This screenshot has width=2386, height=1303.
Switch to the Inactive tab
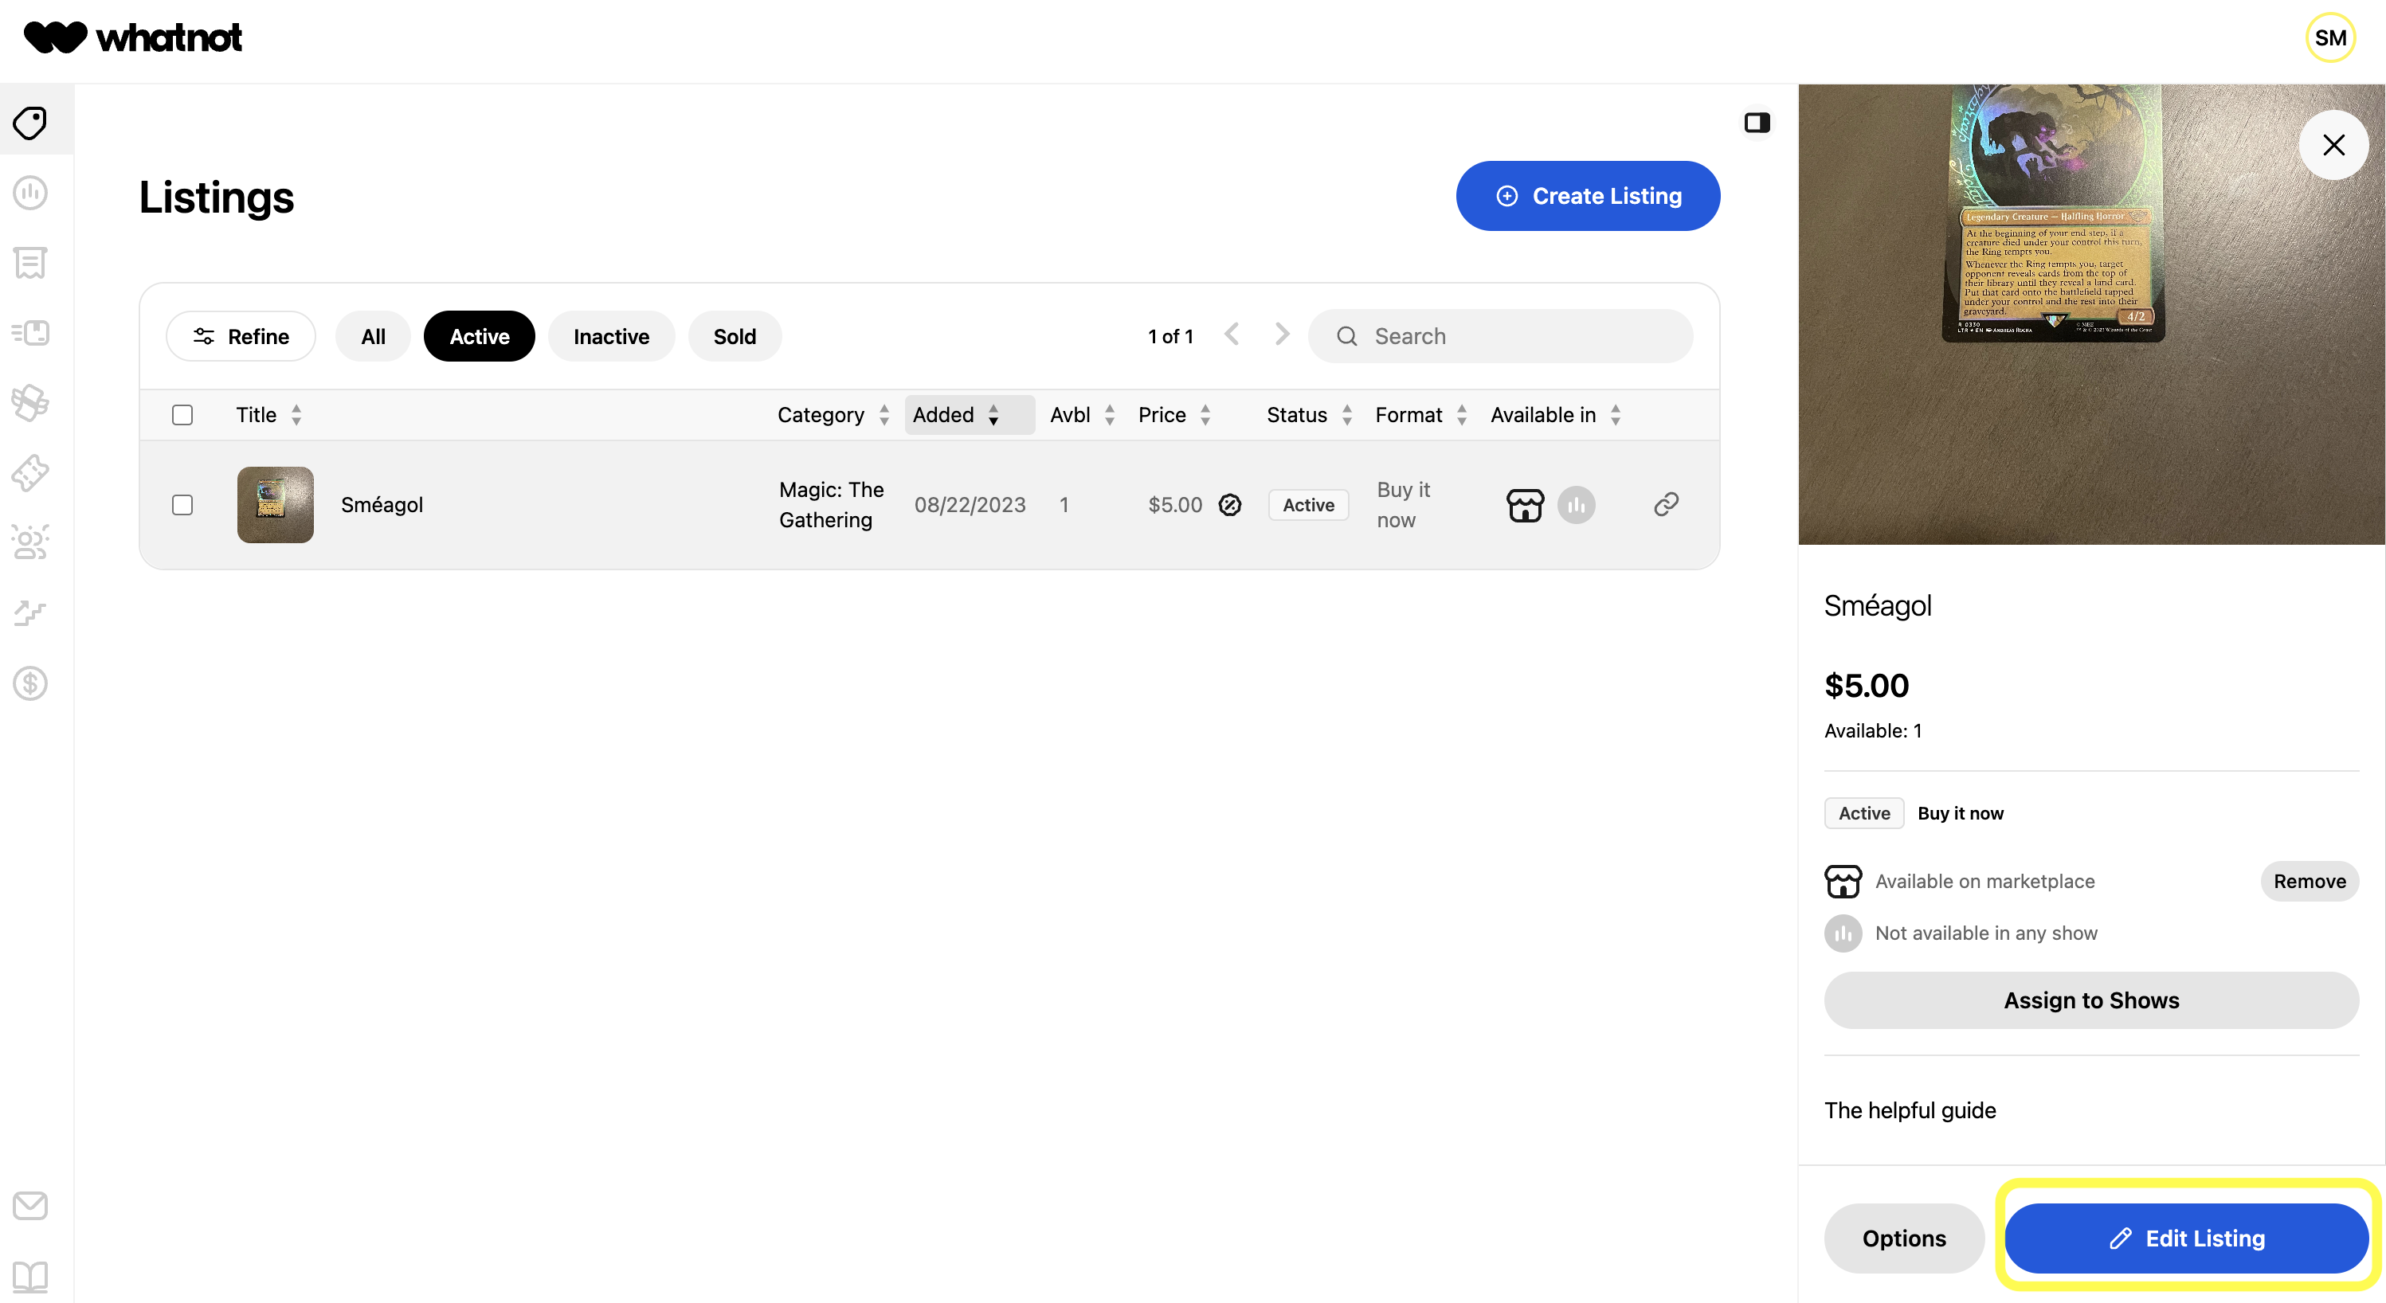point(611,336)
